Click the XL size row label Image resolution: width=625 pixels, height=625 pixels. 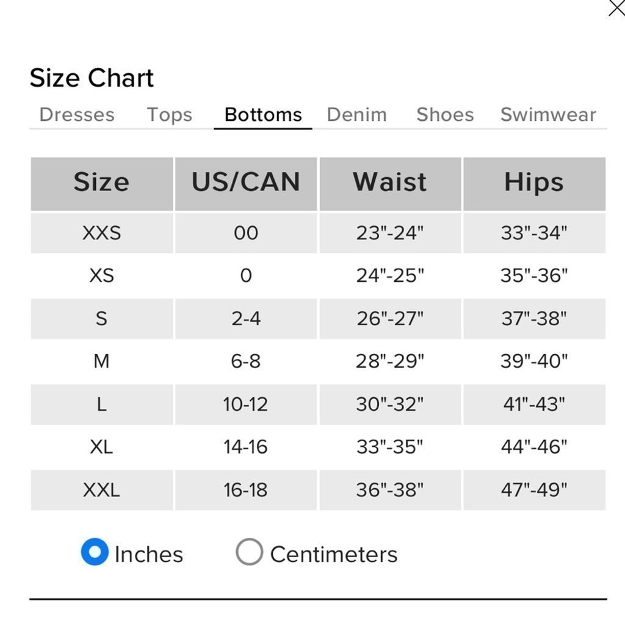coord(102,447)
